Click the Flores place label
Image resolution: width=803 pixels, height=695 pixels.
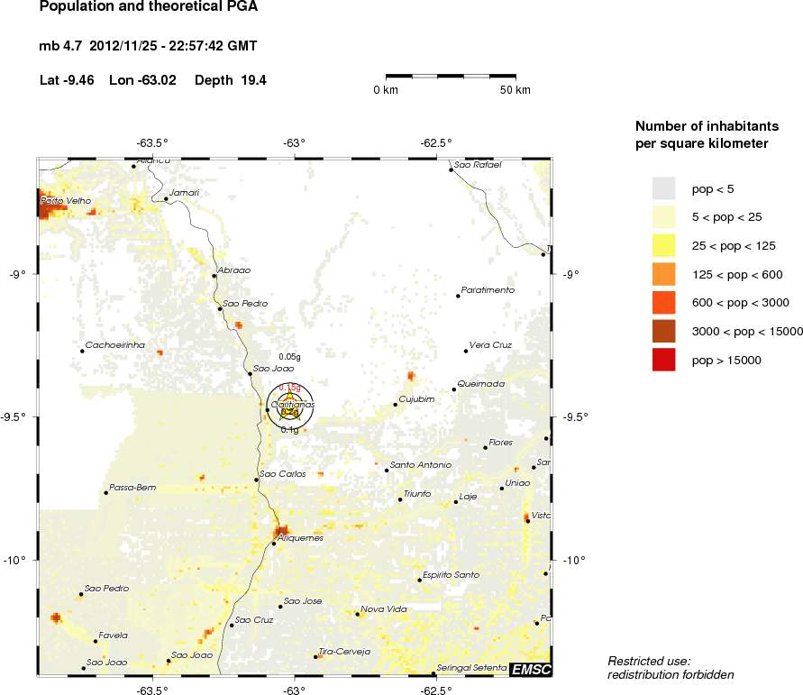click(x=501, y=443)
